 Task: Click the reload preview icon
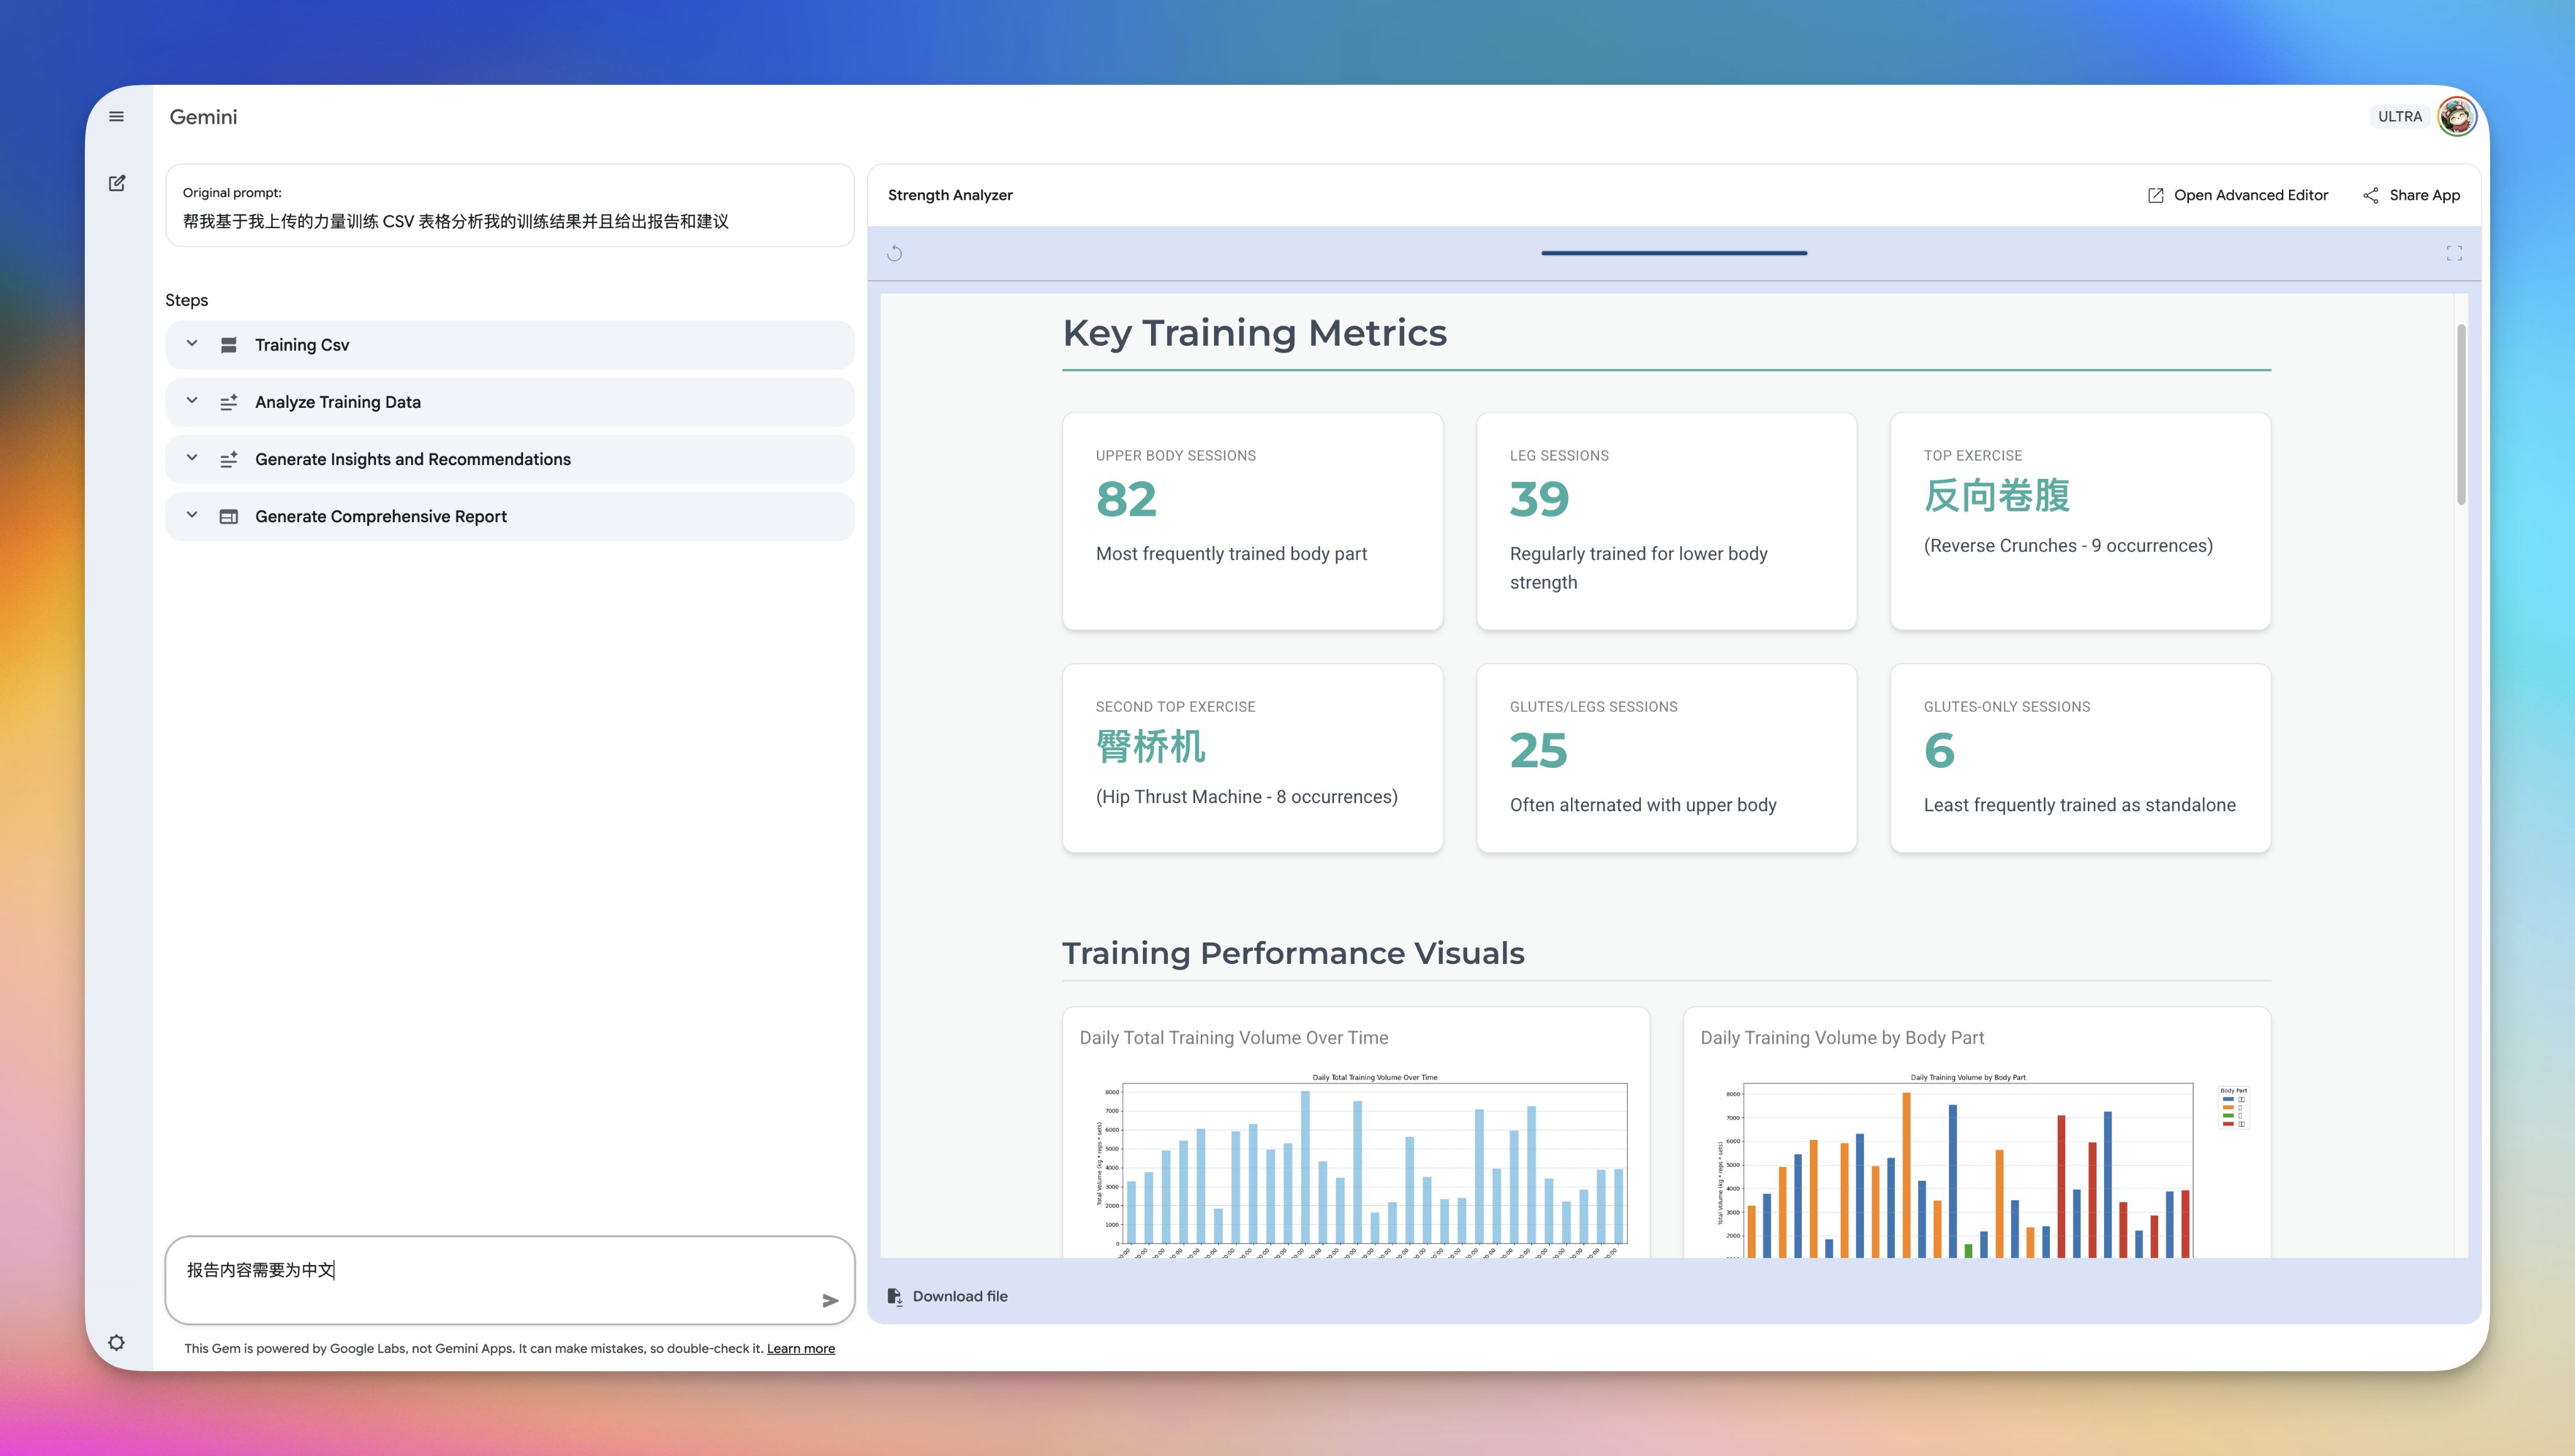click(x=895, y=254)
